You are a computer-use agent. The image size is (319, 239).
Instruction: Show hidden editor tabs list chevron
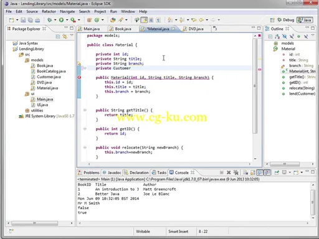click(x=215, y=28)
